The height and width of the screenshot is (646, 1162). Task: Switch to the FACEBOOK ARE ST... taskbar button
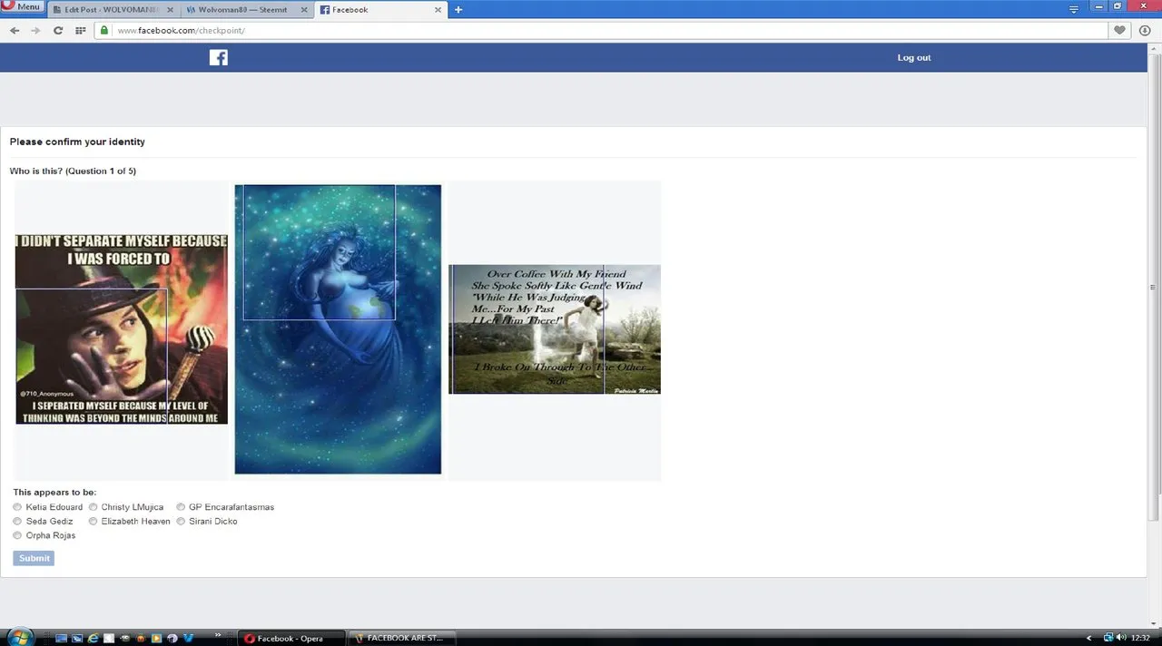point(402,638)
